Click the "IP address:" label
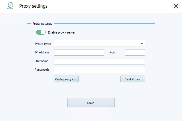The width and height of the screenshot is (182, 121). 42,52
